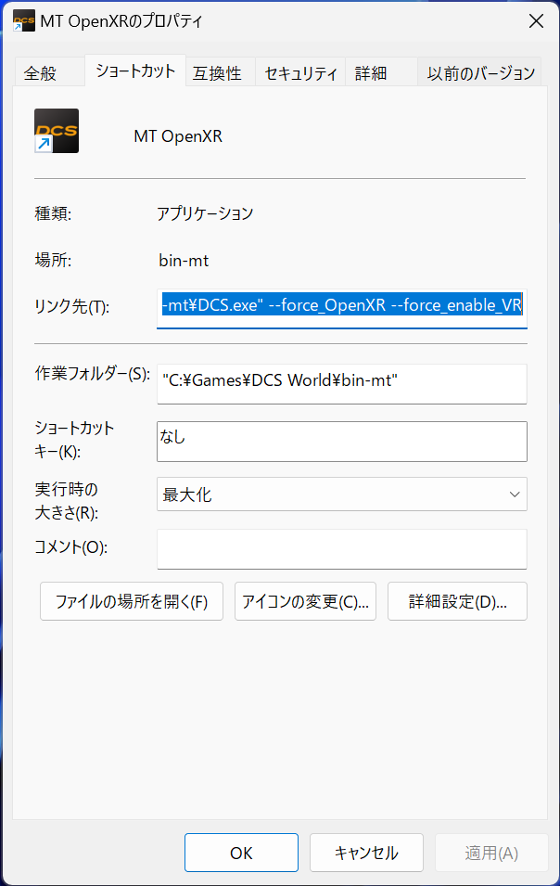Click the コメント input field
The height and width of the screenshot is (886, 560).
(342, 549)
